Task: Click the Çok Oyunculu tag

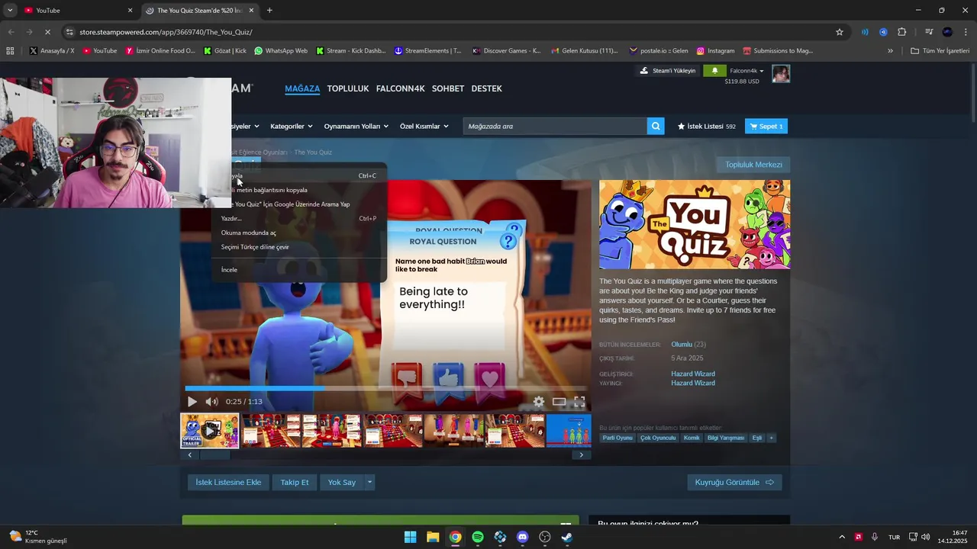Action: click(x=658, y=438)
